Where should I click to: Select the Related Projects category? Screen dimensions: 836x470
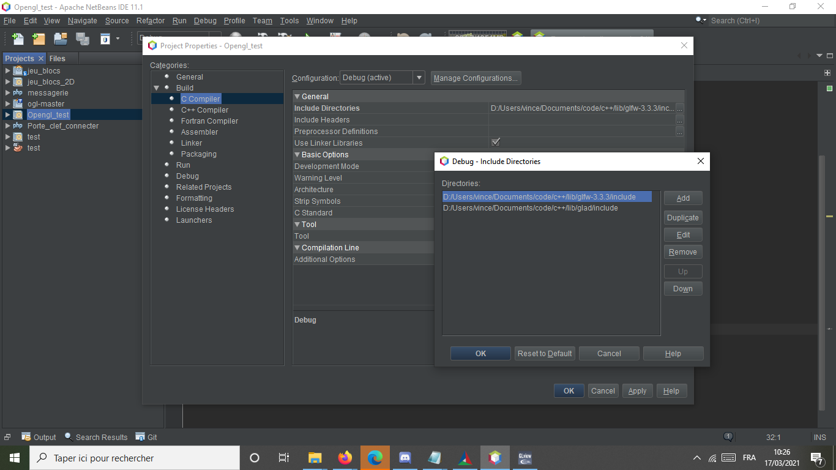(x=204, y=187)
